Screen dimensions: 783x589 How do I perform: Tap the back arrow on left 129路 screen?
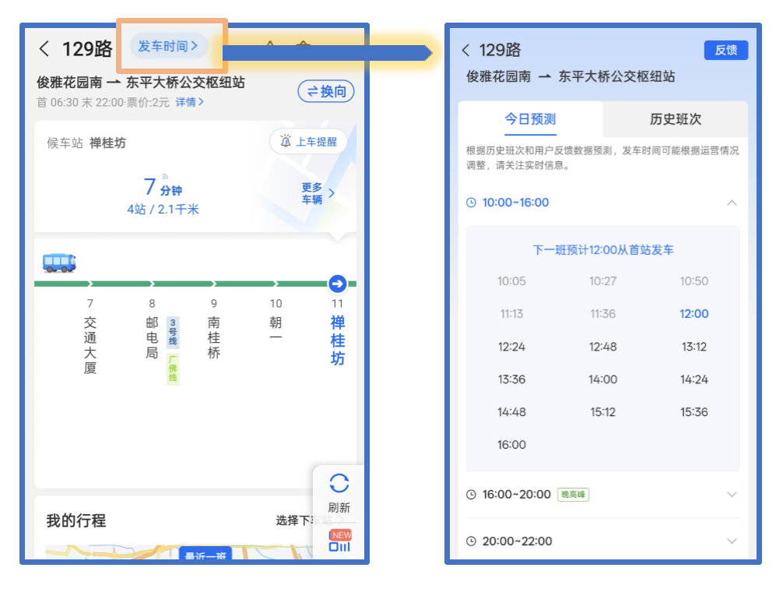(44, 49)
